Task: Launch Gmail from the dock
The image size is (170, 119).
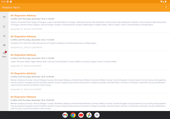Action: point(65,115)
